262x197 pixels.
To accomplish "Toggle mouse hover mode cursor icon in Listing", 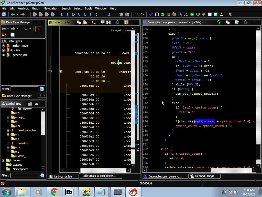I will [x=94, y=22].
